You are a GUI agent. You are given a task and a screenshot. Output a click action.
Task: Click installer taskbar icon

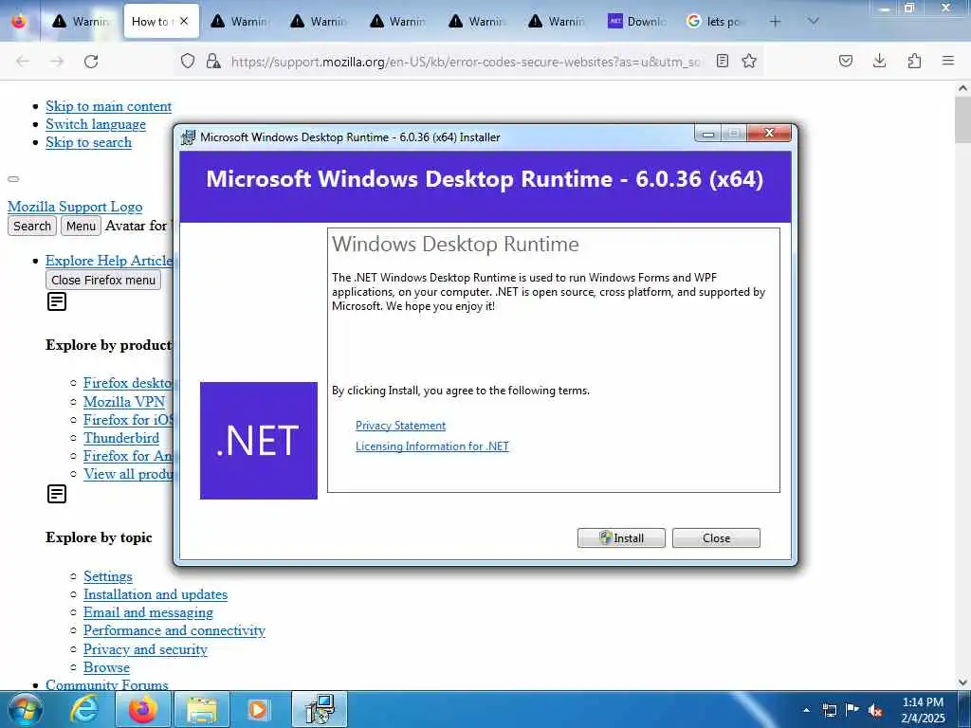pyautogui.click(x=320, y=709)
